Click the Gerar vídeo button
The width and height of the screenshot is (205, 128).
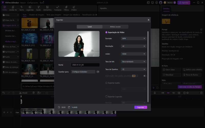coord(171,70)
